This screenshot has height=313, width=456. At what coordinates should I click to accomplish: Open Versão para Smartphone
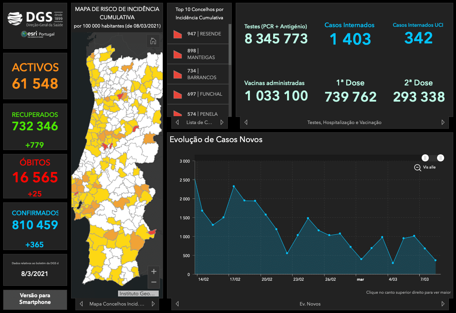(x=35, y=299)
